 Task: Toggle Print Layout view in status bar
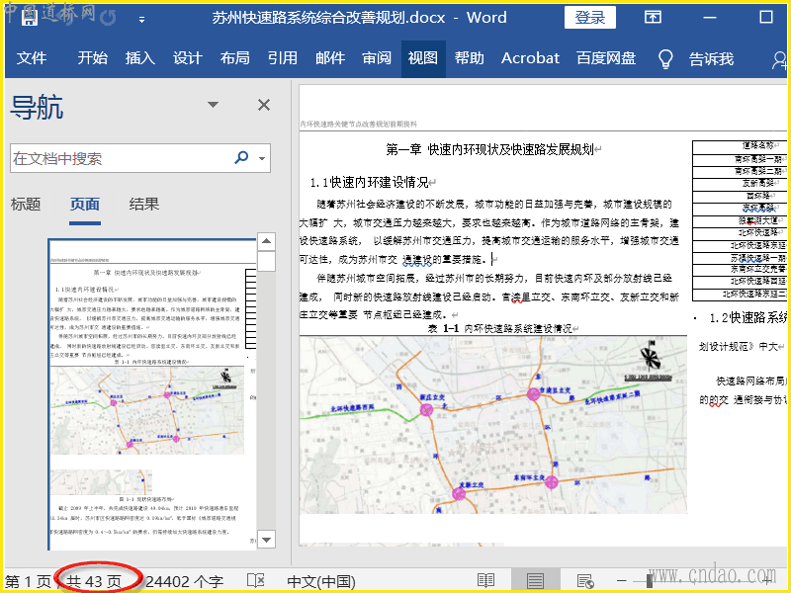tap(535, 581)
